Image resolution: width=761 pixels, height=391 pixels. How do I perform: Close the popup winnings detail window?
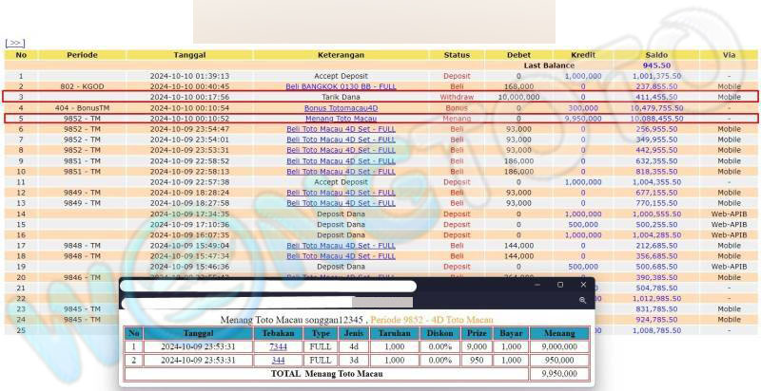coord(583,285)
